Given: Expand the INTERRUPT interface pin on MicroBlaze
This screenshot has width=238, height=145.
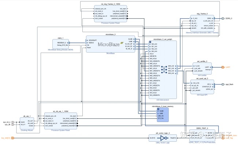Looking at the screenshot, I should [x=87, y=41].
